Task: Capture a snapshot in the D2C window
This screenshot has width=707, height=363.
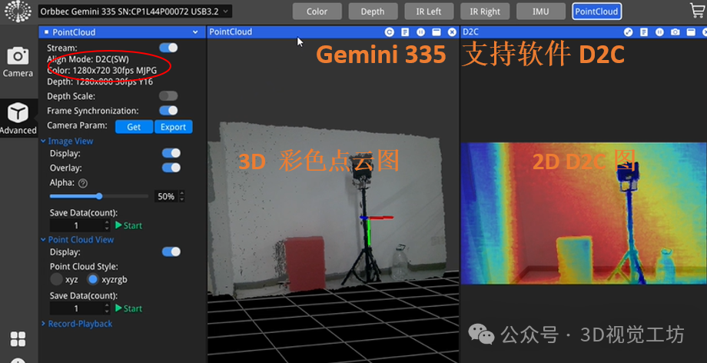Action: tap(675, 32)
